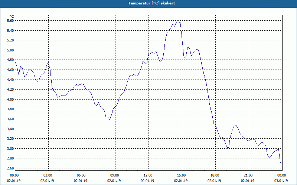Click the 00:00 time label for 02.01.19

(x=14, y=175)
